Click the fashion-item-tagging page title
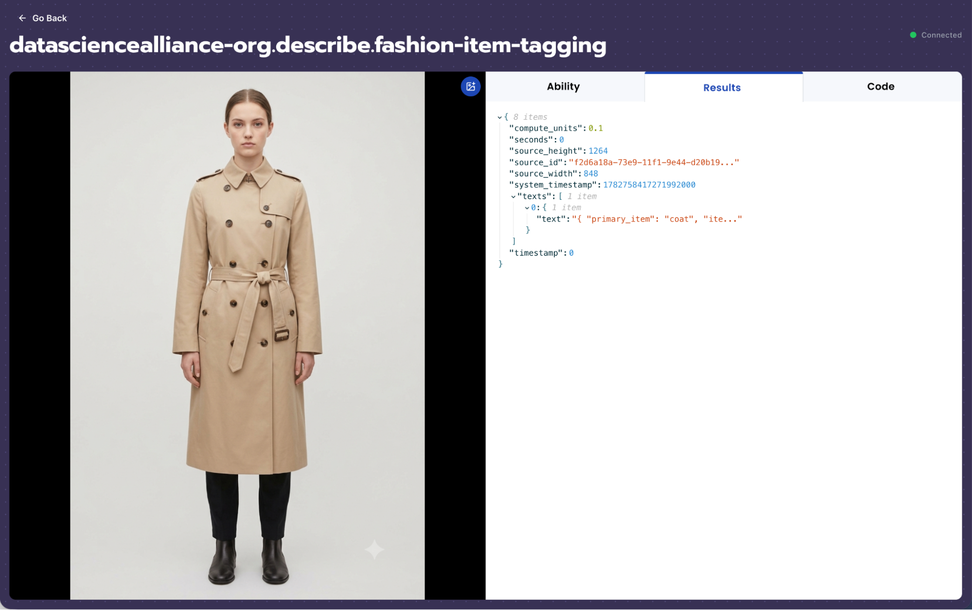972x610 pixels. click(x=308, y=45)
